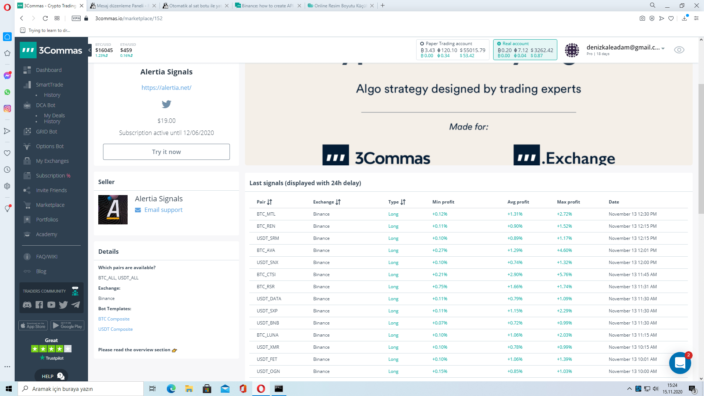Click the user avatar image

572,50
